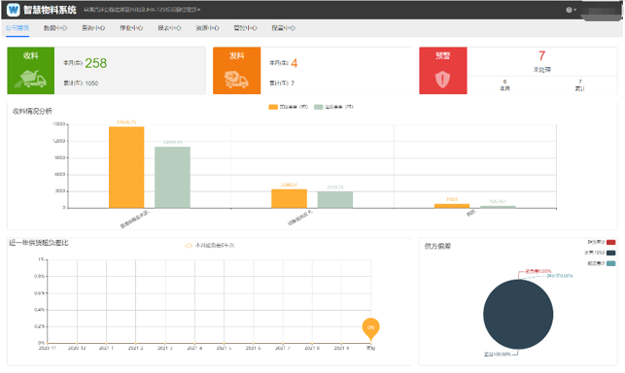Click the help question mark icon
Screen dimensions: 625x373
569,10
